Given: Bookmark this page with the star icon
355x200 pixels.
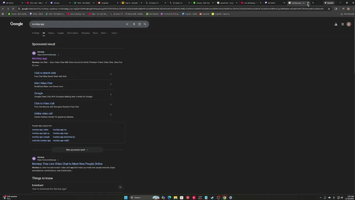Looking at the screenshot, I should pyautogui.click(x=329, y=9).
